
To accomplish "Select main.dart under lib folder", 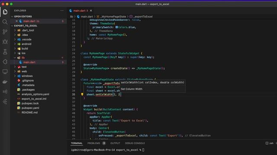I will click(x=39, y=62).
